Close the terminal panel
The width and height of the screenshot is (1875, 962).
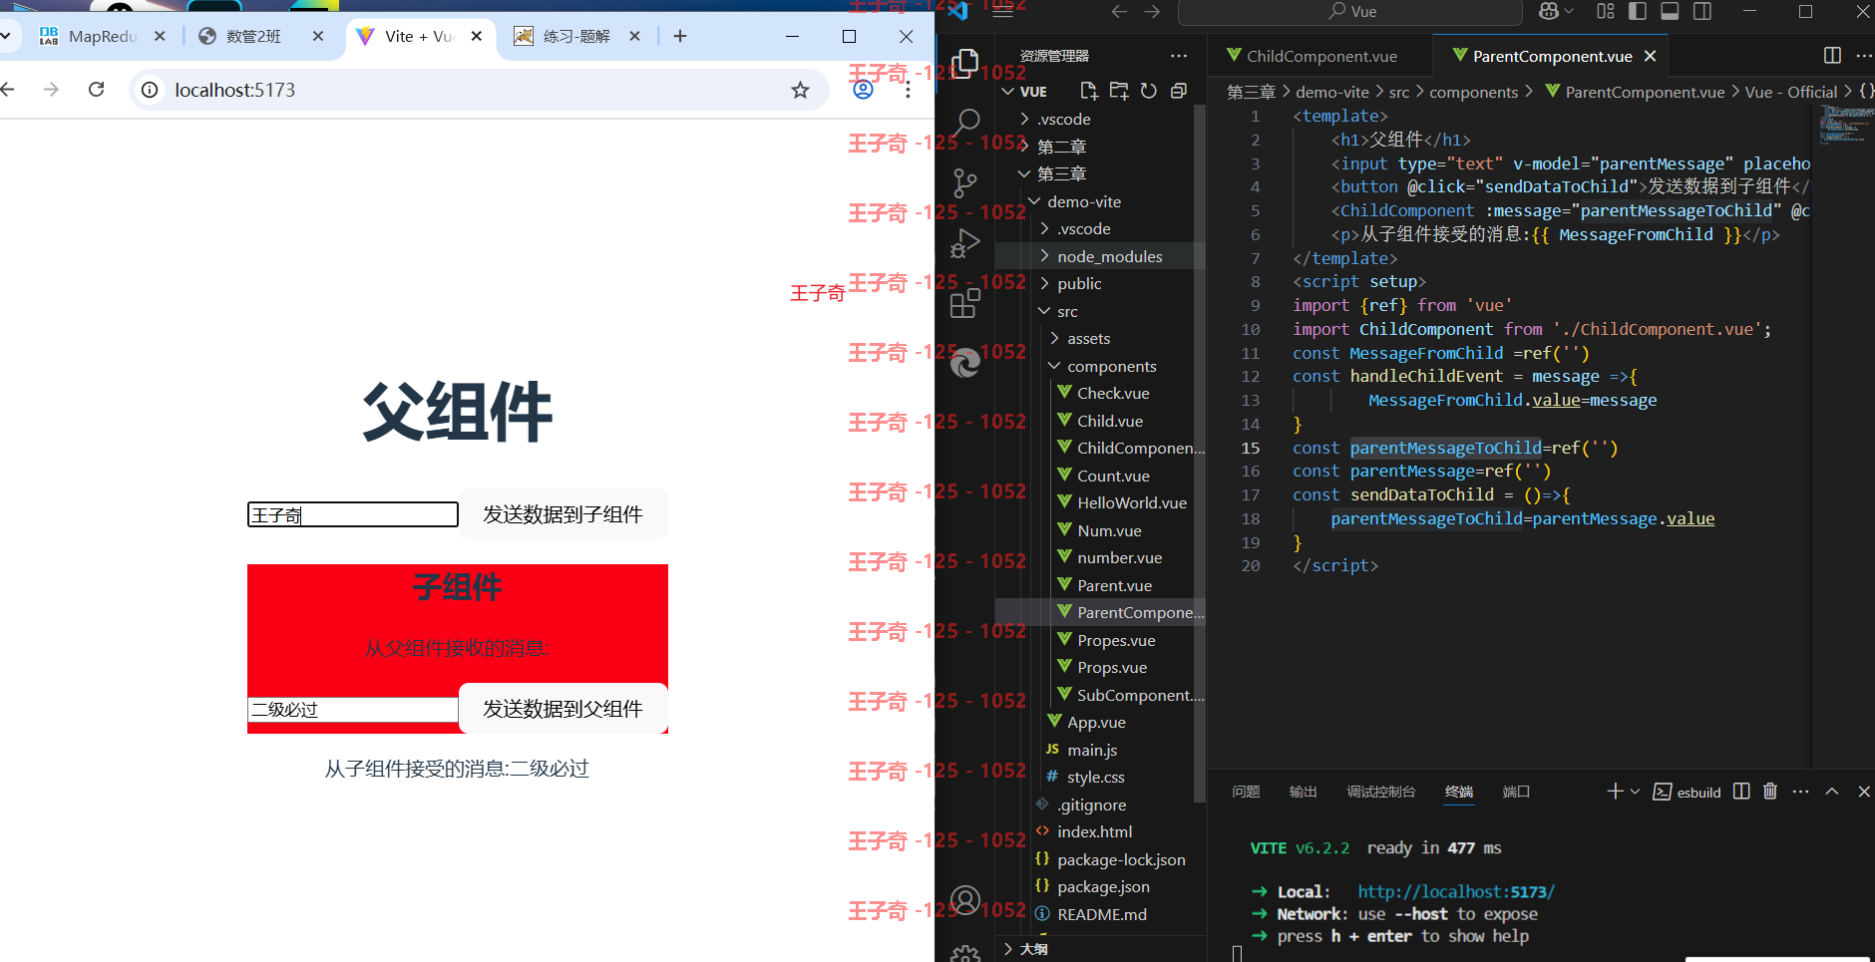click(1863, 792)
